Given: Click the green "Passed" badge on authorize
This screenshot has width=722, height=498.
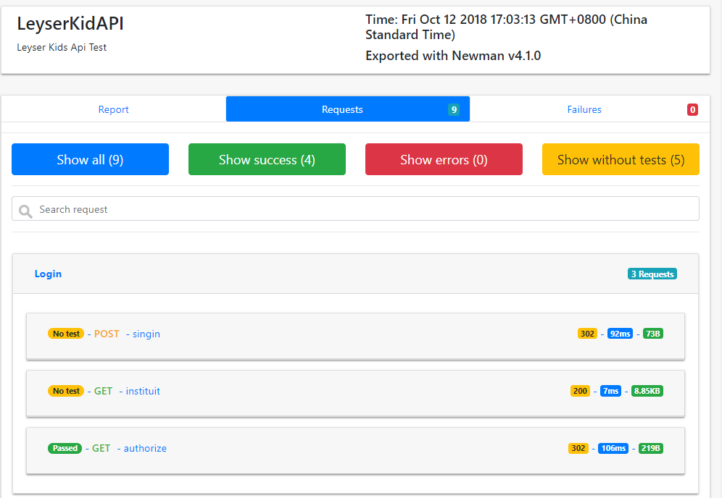Looking at the screenshot, I should click(x=65, y=448).
